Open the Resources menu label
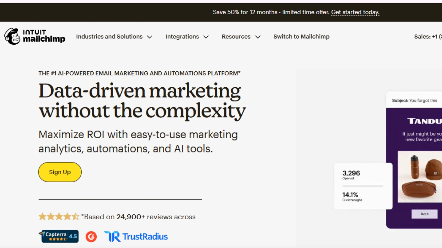The image size is (442, 248). click(x=236, y=37)
